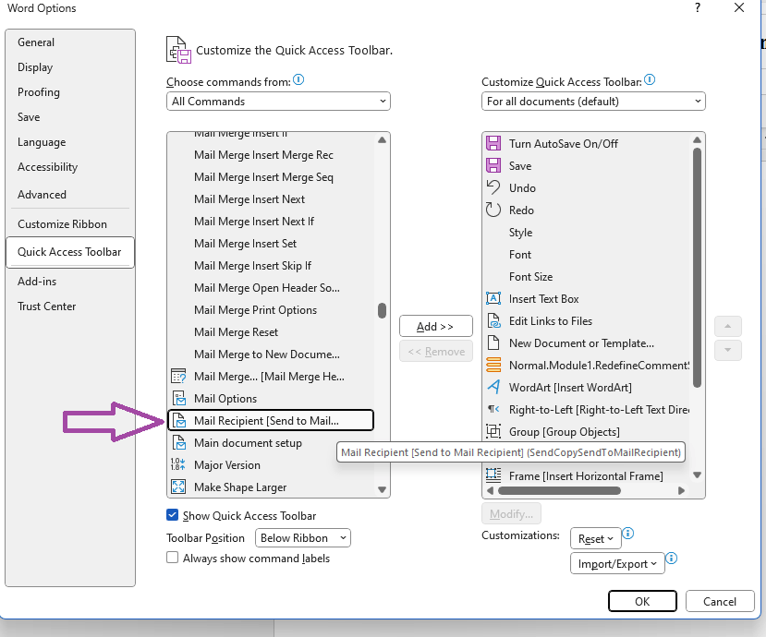Open the Proofing settings page
Screen dimensions: 766x637
38,91
